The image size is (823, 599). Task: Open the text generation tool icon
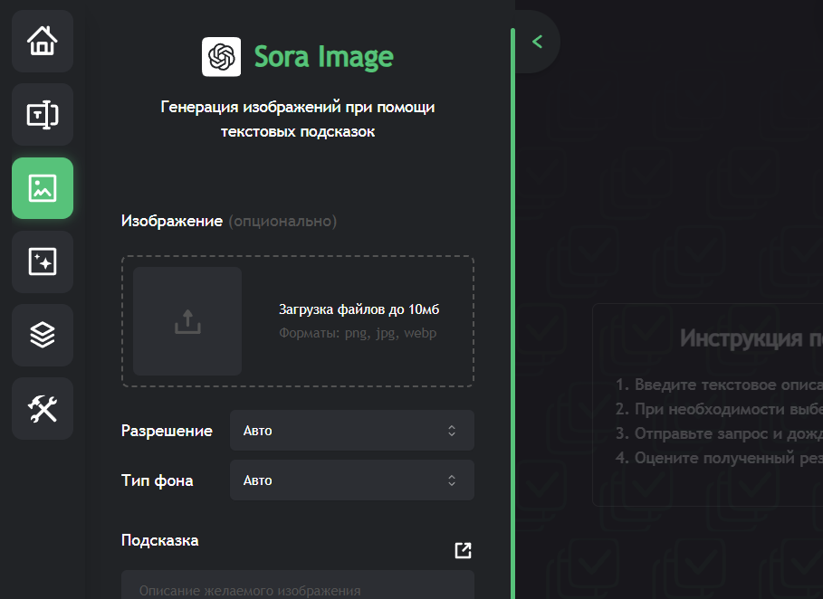click(43, 114)
